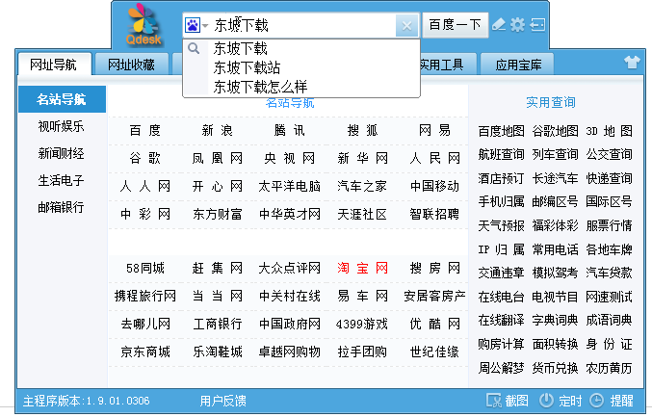
Task: Open the 天涯社区 link
Action: click(362, 214)
